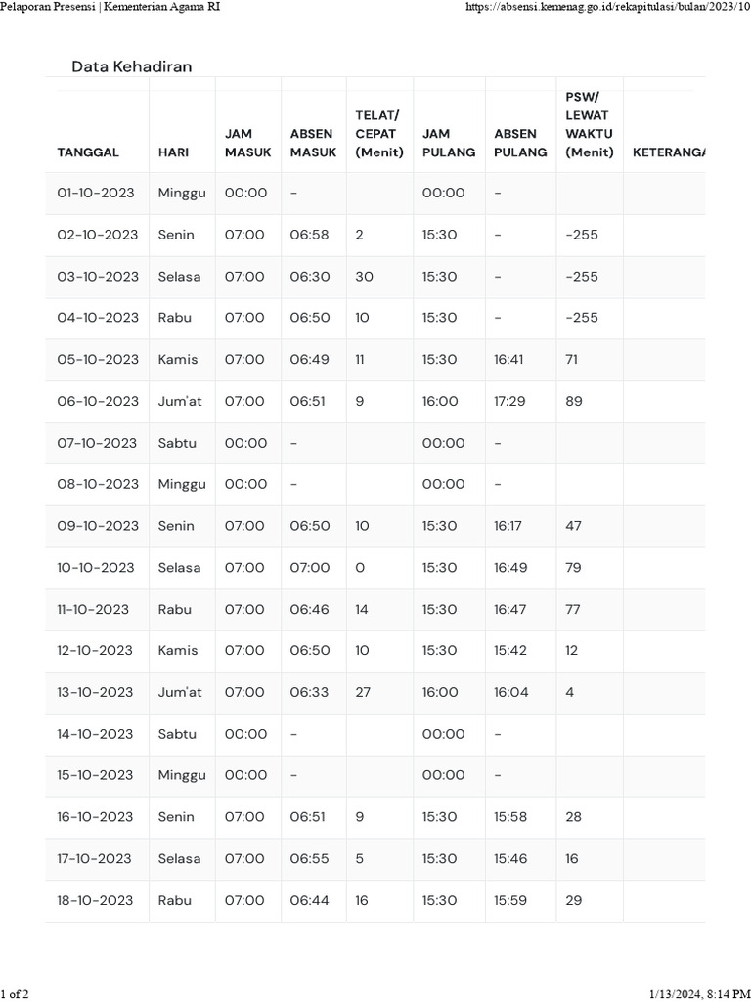Click the ABSEN PULANG column header

[x=520, y=143]
